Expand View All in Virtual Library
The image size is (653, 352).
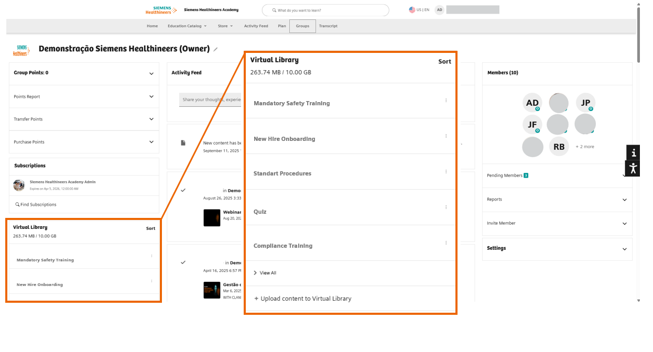click(267, 273)
